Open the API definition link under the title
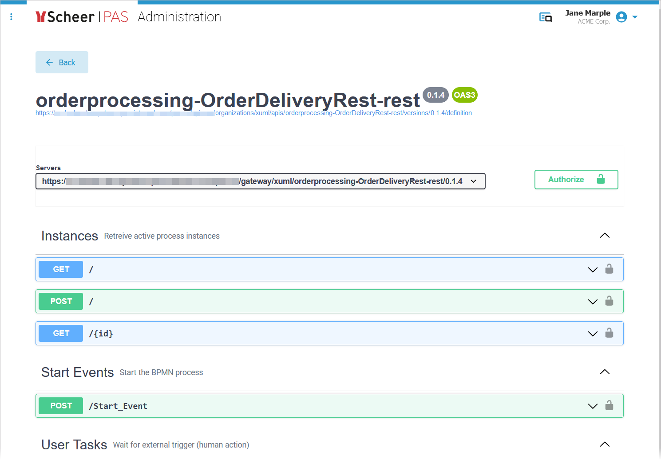 (x=253, y=113)
